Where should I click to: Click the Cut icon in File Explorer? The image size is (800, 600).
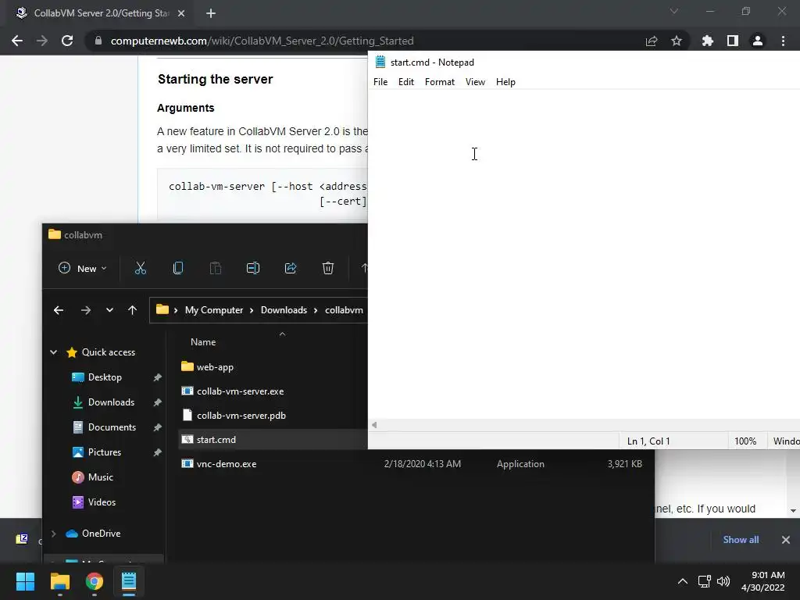click(141, 269)
